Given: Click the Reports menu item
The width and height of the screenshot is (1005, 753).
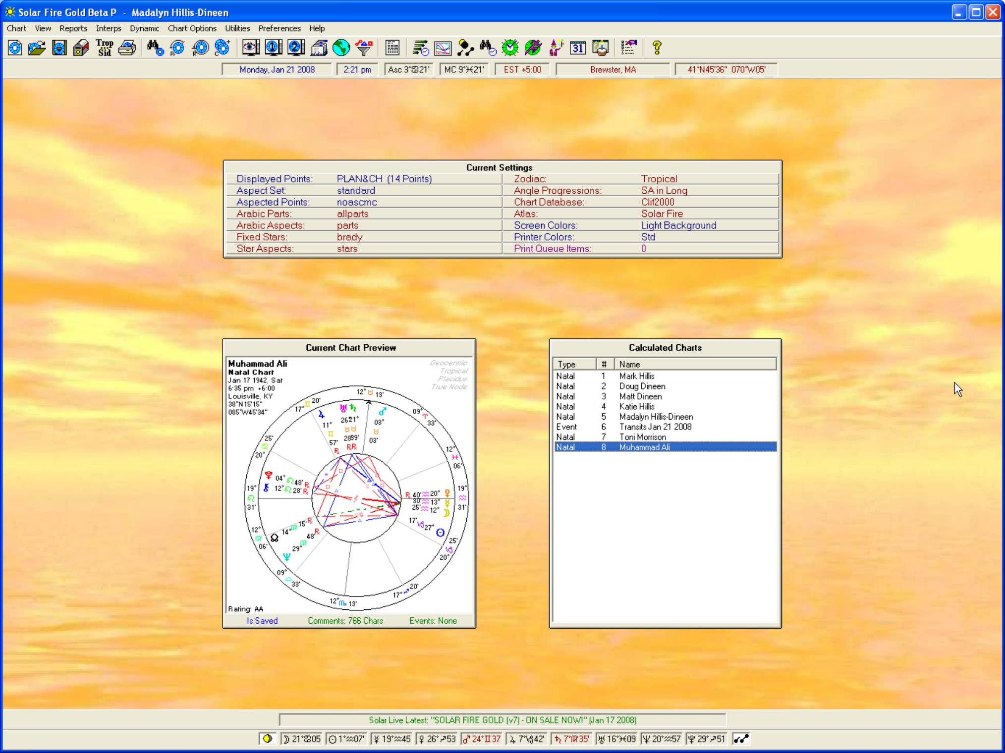Looking at the screenshot, I should pos(72,28).
